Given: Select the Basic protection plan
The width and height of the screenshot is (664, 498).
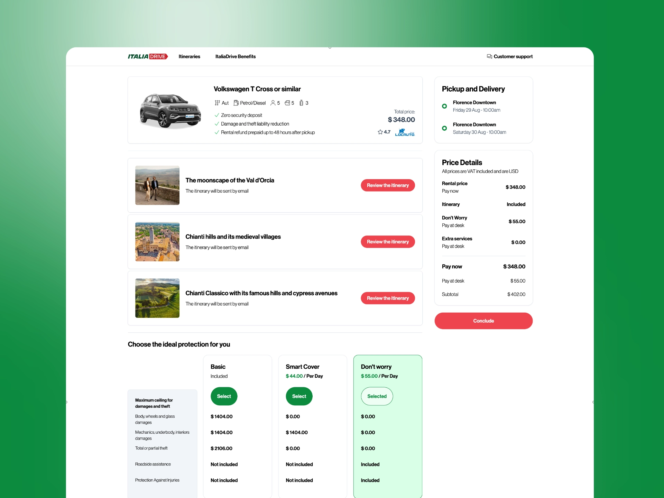Looking at the screenshot, I should (x=224, y=396).
